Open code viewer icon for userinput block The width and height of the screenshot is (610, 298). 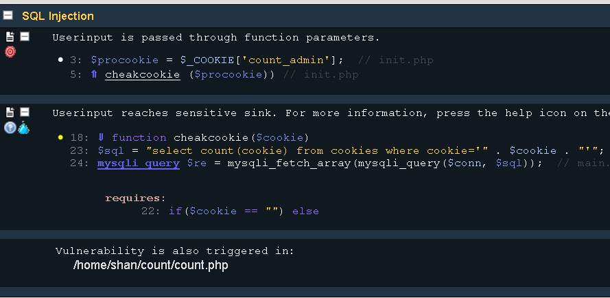[x=10, y=36]
